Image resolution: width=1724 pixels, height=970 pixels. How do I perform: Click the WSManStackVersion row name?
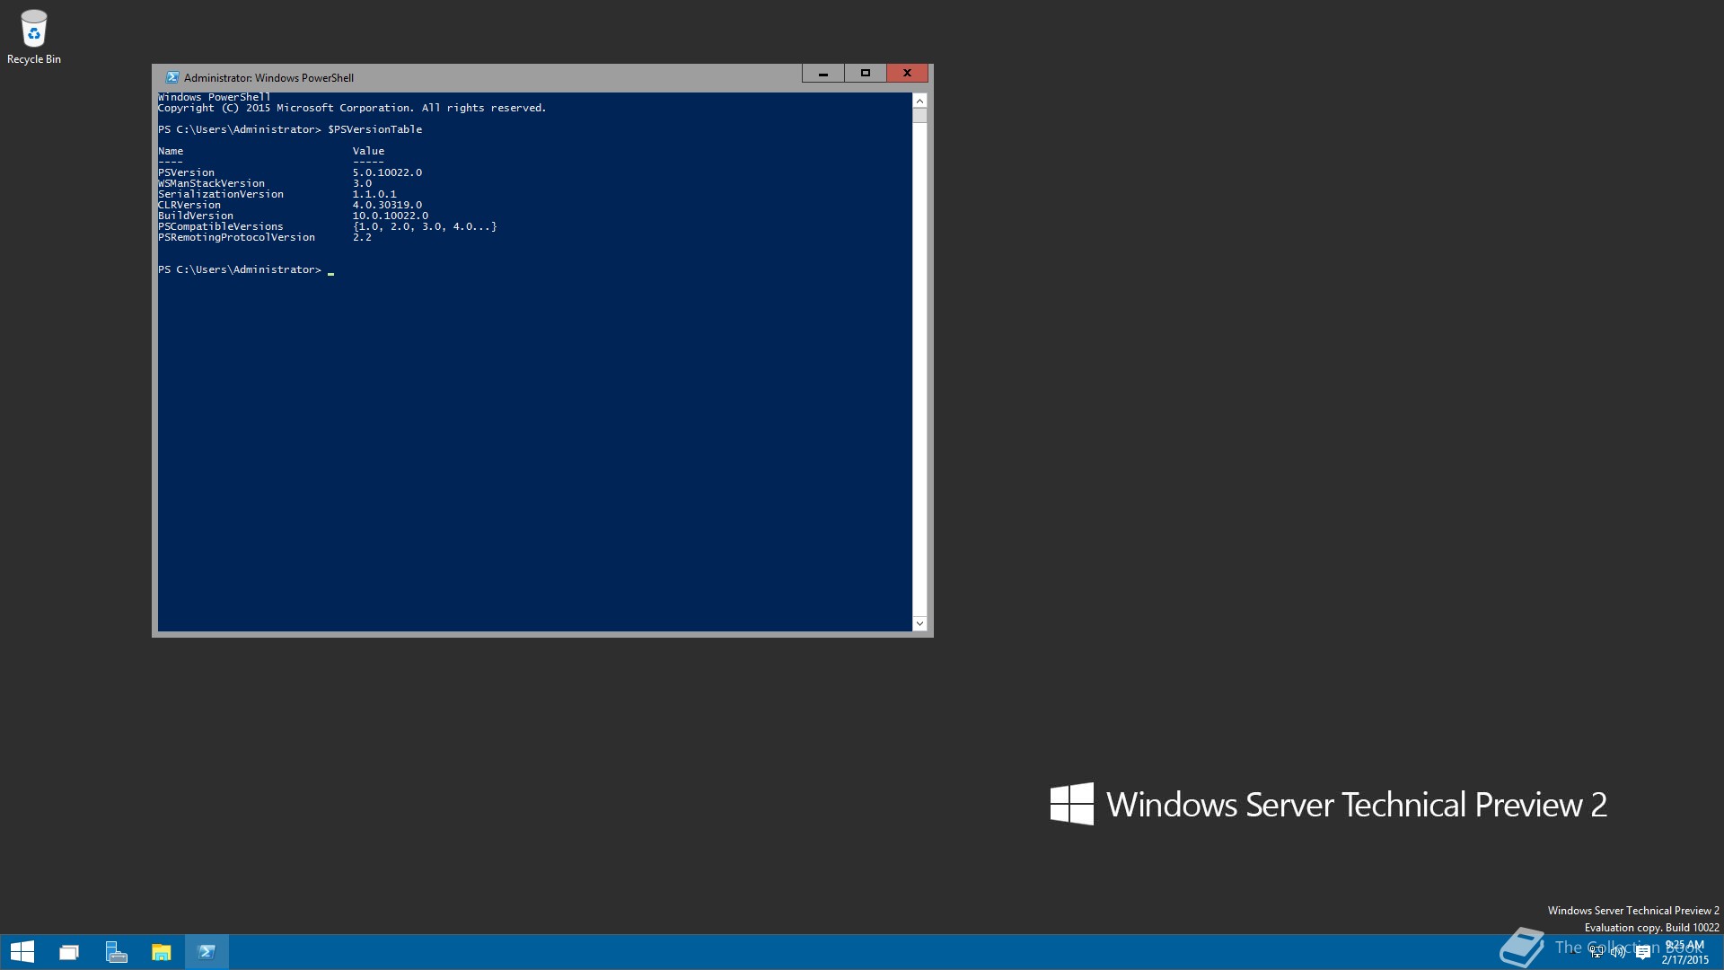(x=211, y=183)
